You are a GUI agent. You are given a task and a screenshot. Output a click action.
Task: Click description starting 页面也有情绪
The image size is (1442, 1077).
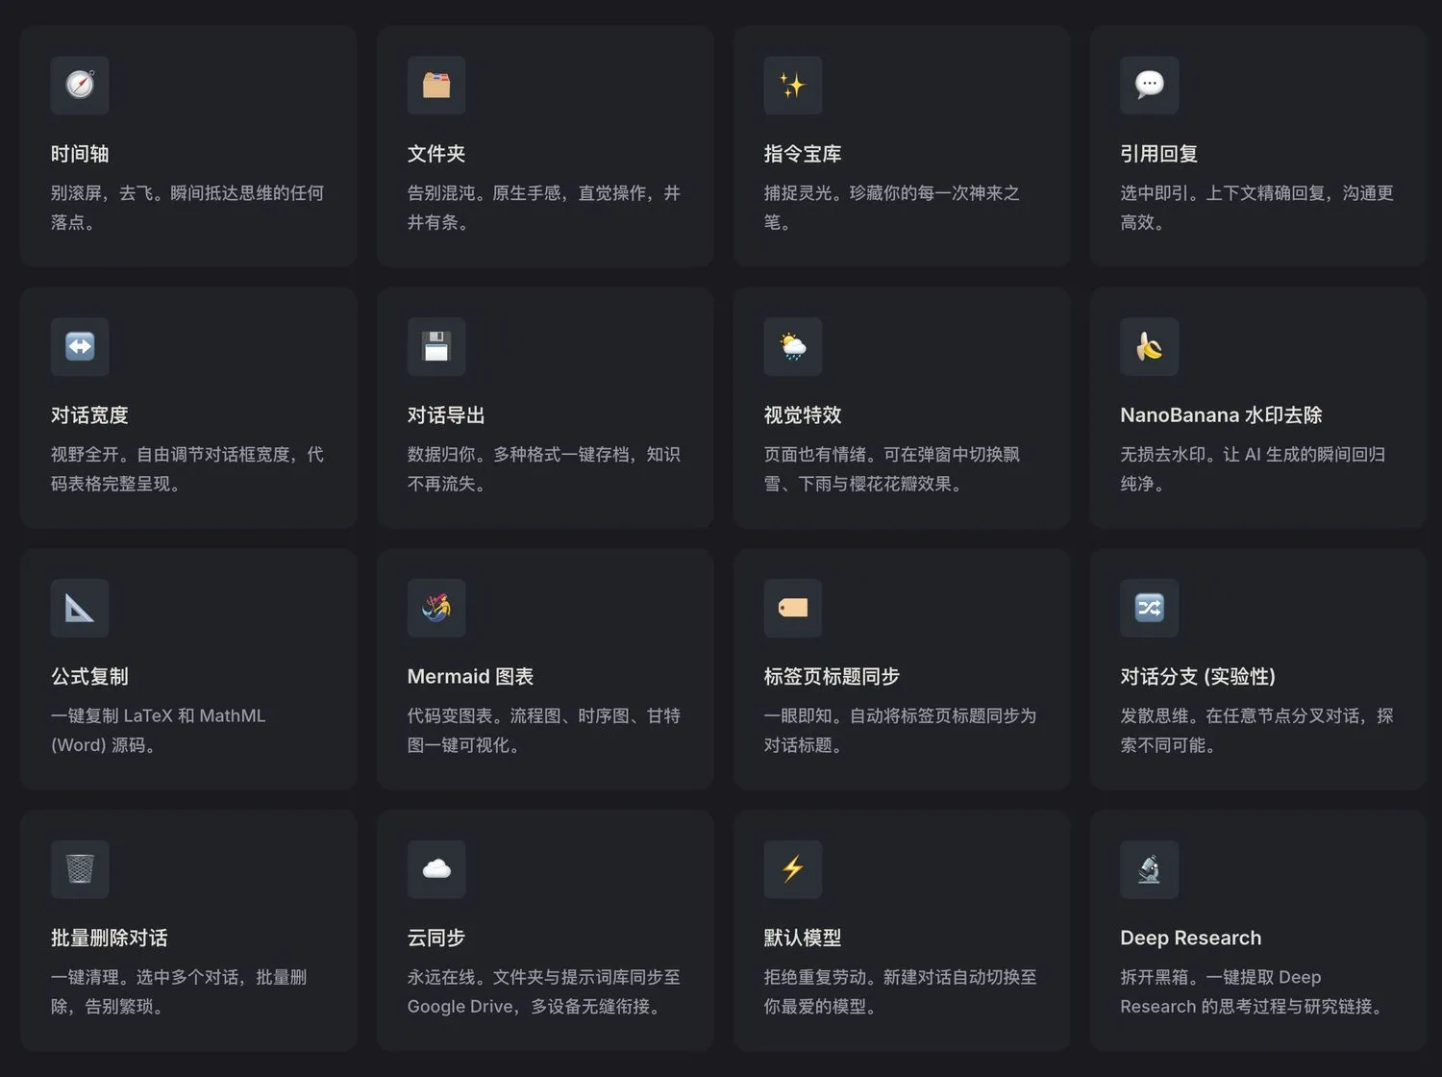coord(892,469)
